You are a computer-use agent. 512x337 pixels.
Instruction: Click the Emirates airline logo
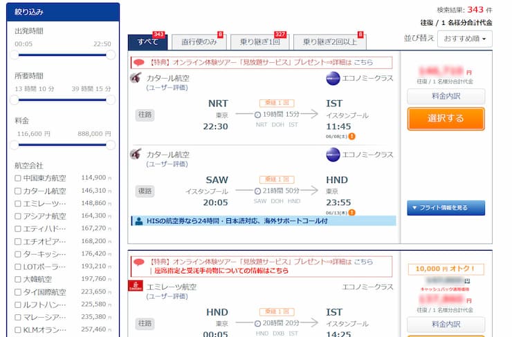(x=136, y=286)
